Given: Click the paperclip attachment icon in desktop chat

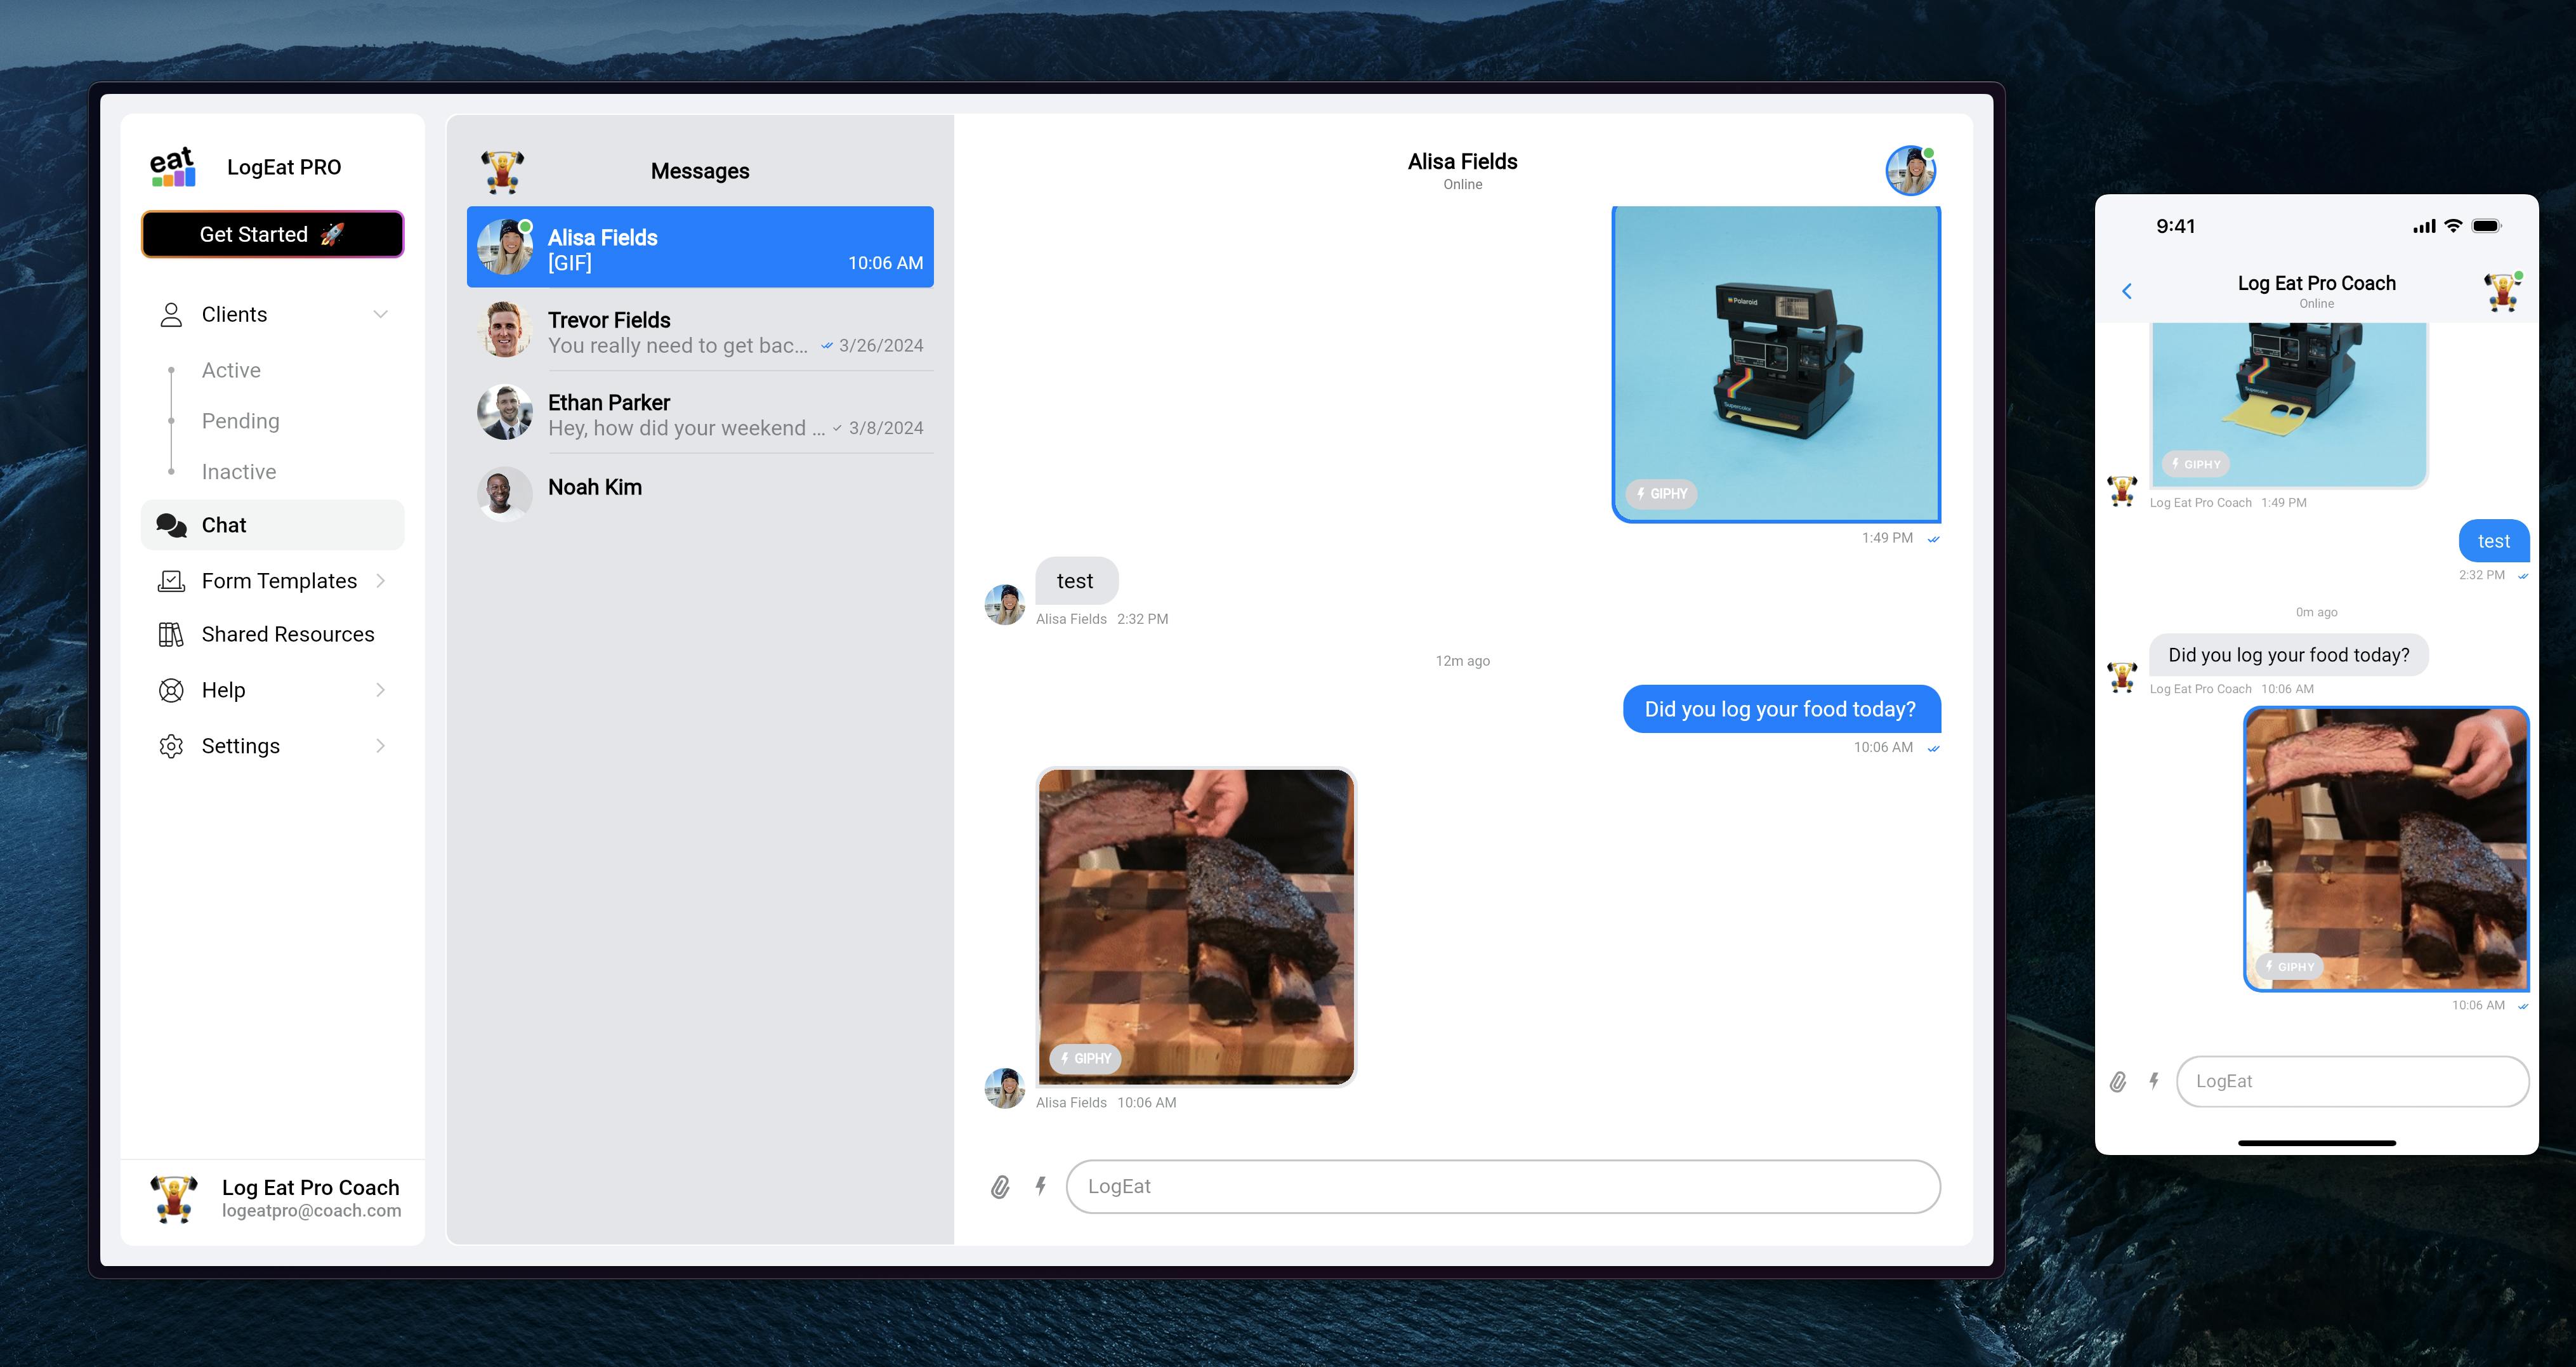Looking at the screenshot, I should (x=1000, y=1187).
